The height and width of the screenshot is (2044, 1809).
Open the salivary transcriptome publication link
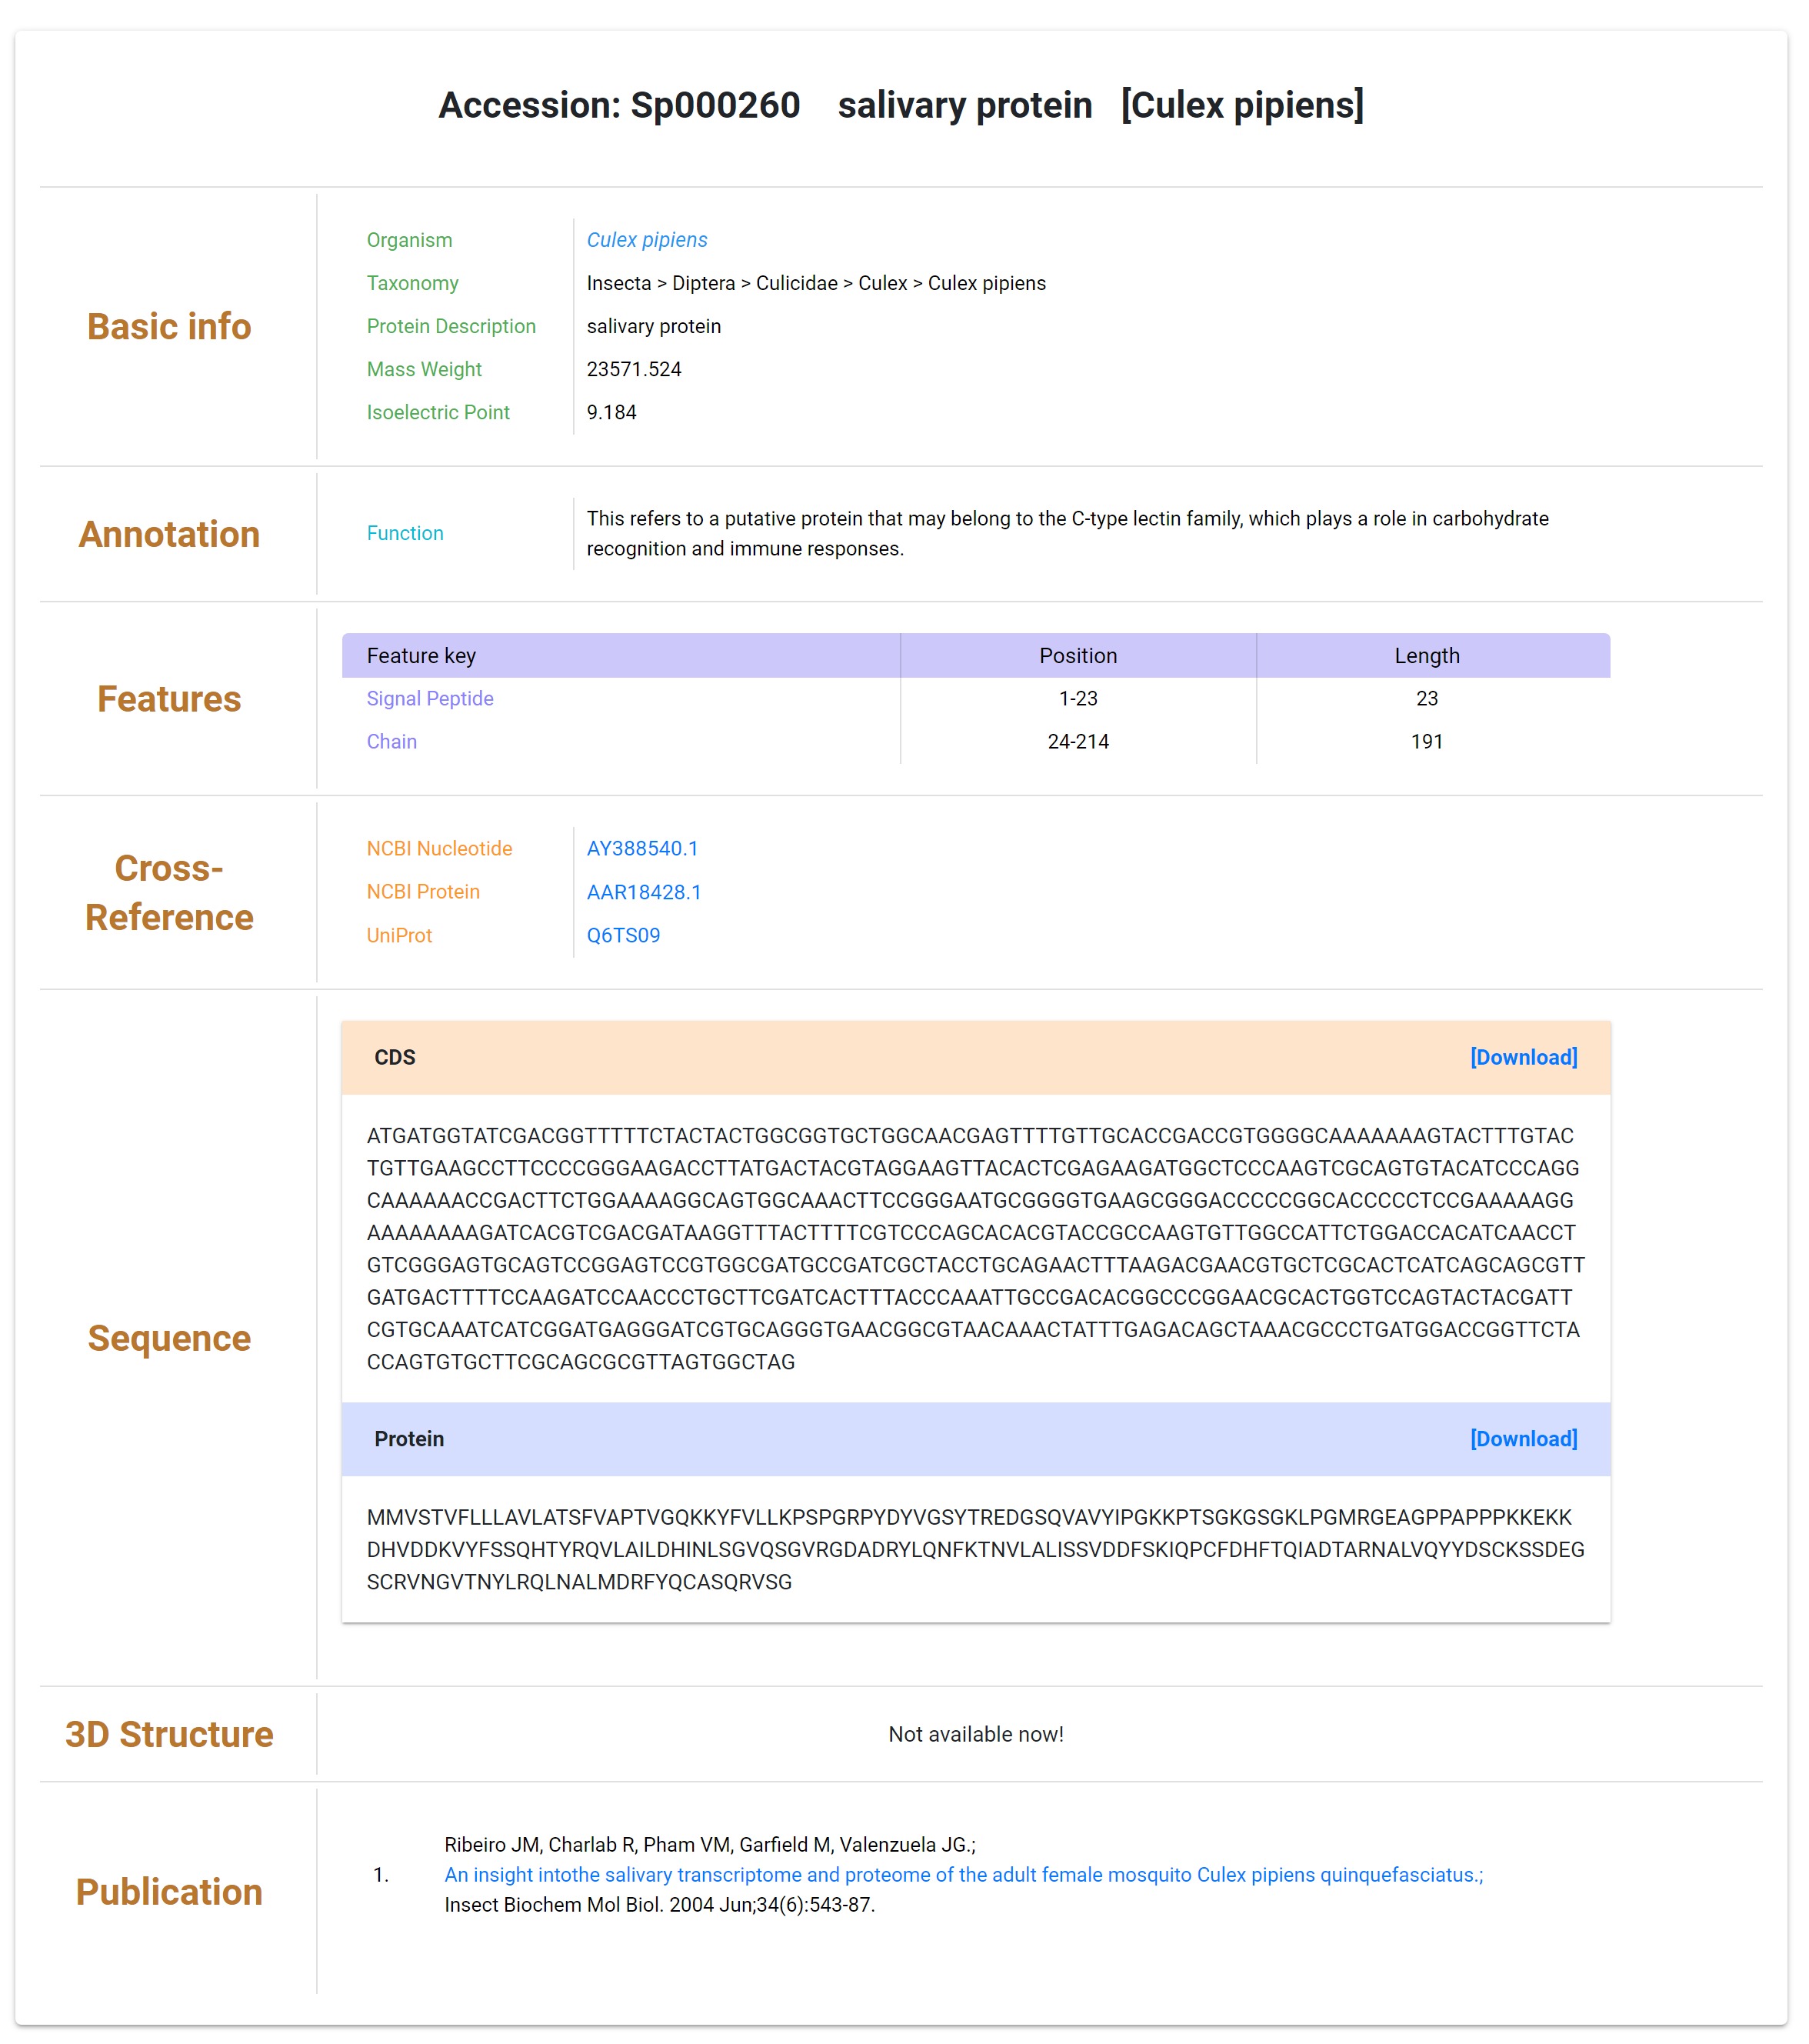pyautogui.click(x=963, y=1874)
